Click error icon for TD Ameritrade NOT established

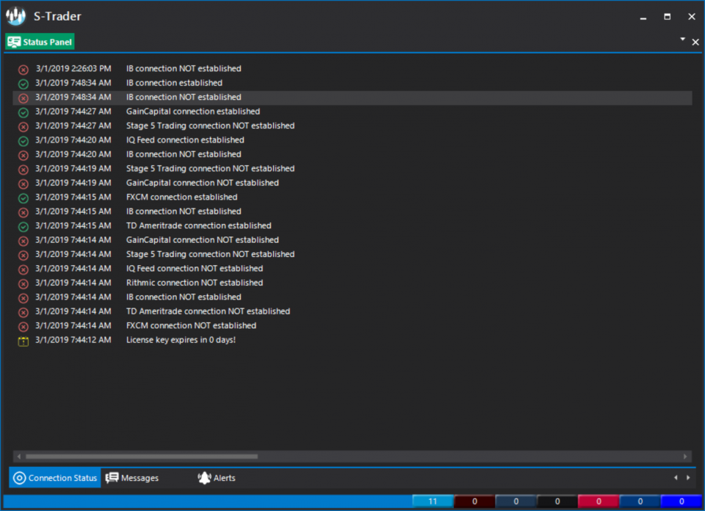tap(23, 312)
